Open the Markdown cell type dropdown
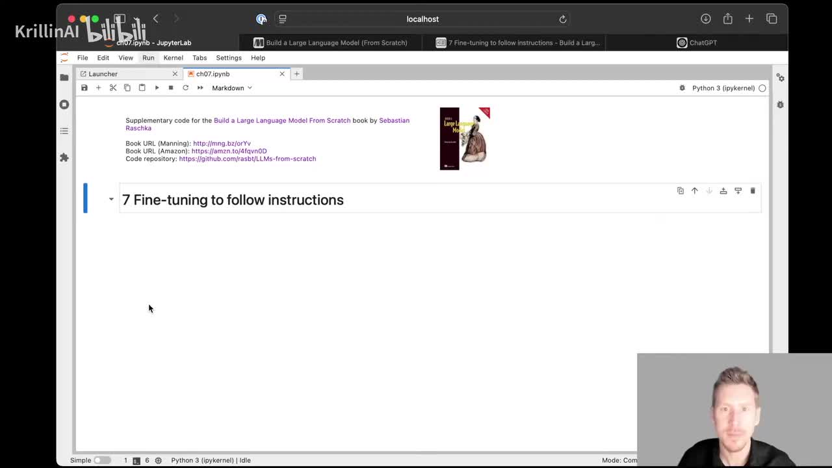Viewport: 832px width, 468px height. pyautogui.click(x=231, y=88)
